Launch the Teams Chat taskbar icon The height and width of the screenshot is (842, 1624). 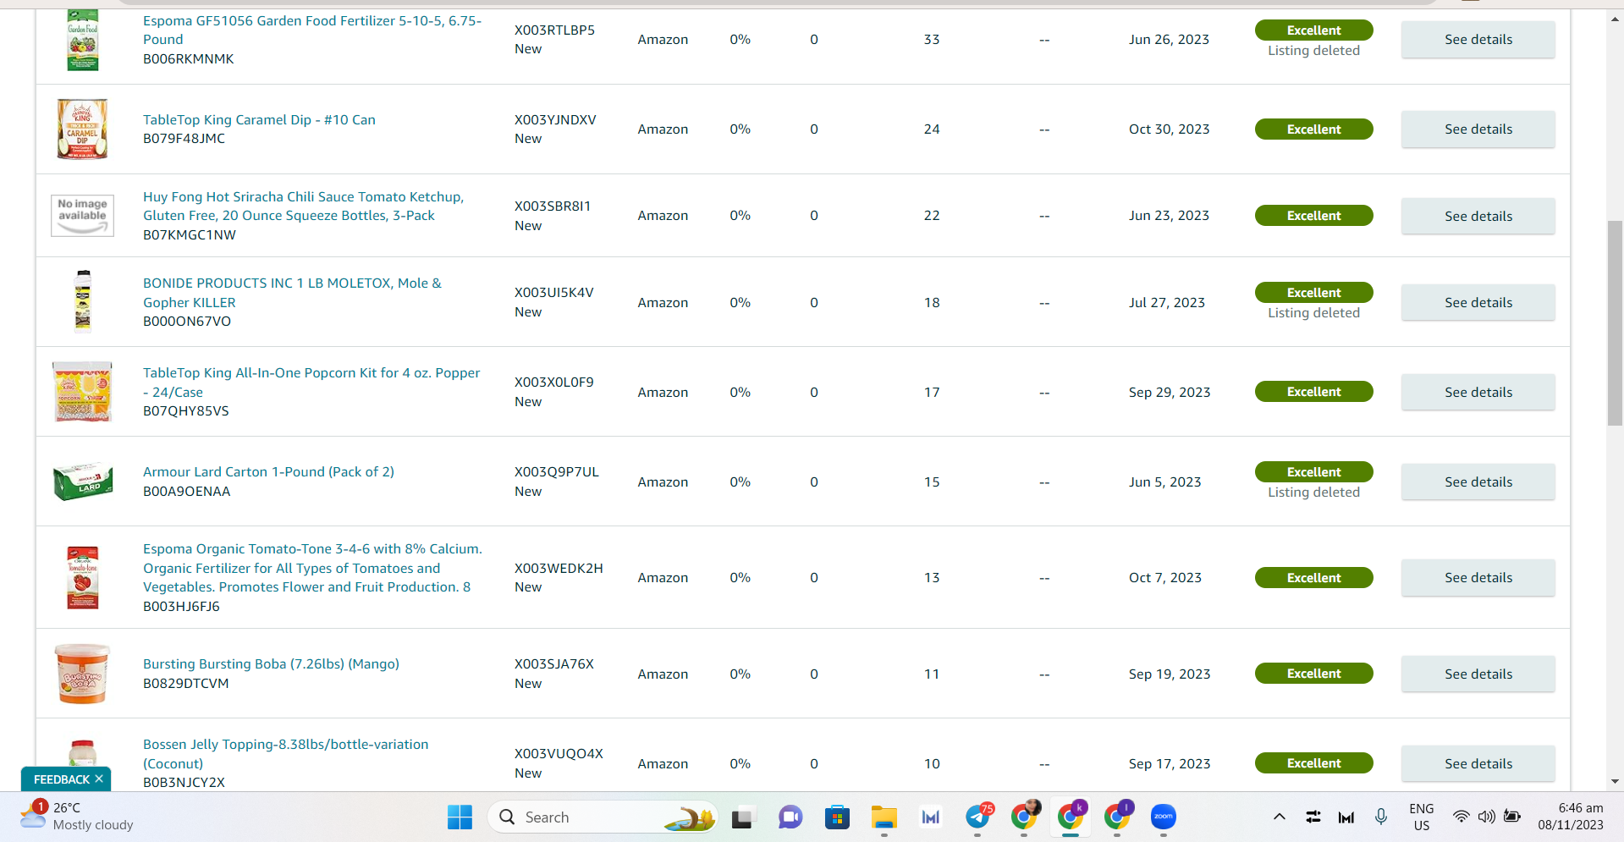[x=790, y=817]
